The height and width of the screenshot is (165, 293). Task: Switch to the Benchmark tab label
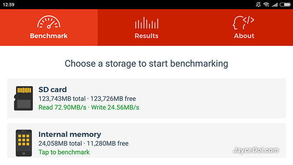49,36
